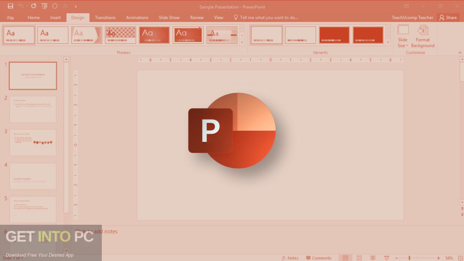Click the Share person icon
The width and height of the screenshot is (464, 261).
[442, 17]
